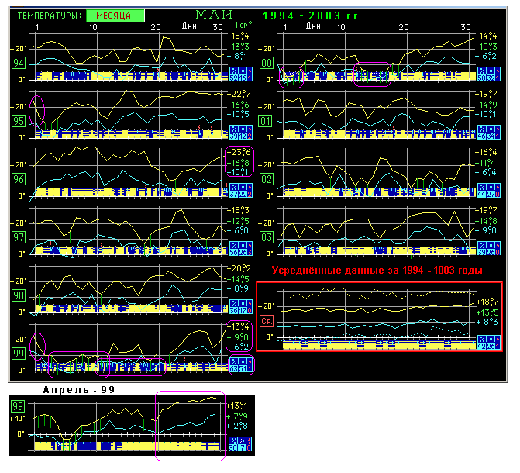Choose the 00 year label box
The image size is (520, 473).
coord(267,64)
